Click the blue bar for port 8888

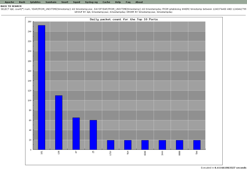[179, 145]
